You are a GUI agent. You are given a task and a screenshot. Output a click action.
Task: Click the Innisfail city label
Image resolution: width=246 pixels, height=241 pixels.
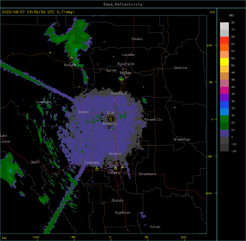coord(118,93)
